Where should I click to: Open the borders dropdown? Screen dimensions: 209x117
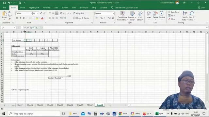point(33,18)
